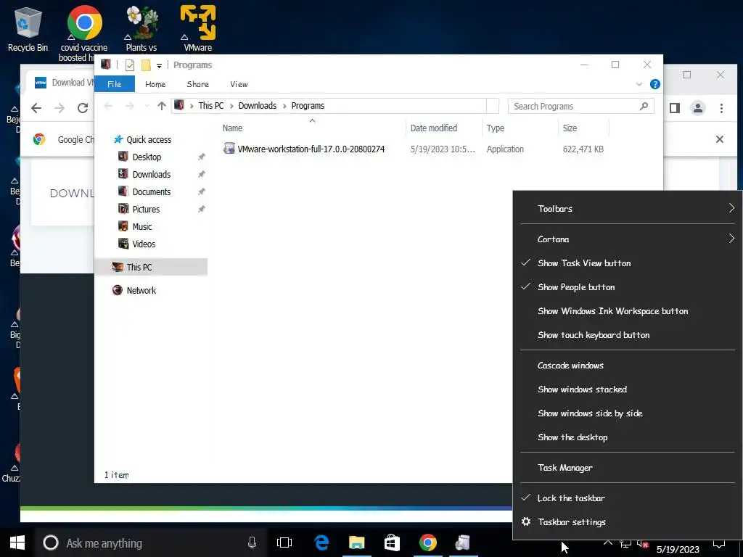This screenshot has height=557, width=743.
Task: Click the Explorer back arrow
Action: point(108,106)
